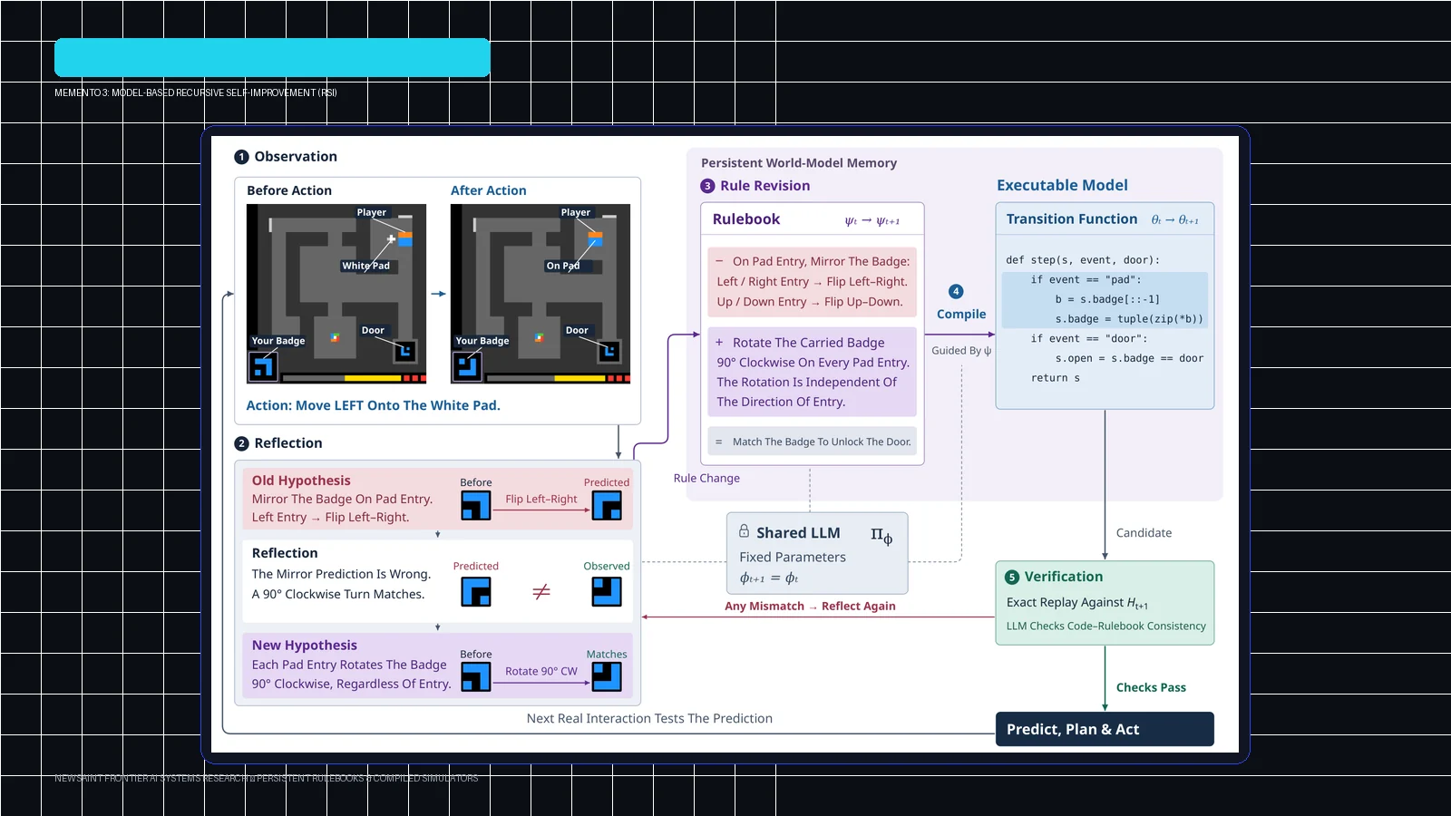Image resolution: width=1451 pixels, height=816 pixels.
Task: Click the ψt → ψt+1 formula in Rulebook header
Action: 872,220
